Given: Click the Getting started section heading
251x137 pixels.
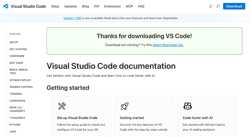Looking at the screenshot, I should [68, 88].
